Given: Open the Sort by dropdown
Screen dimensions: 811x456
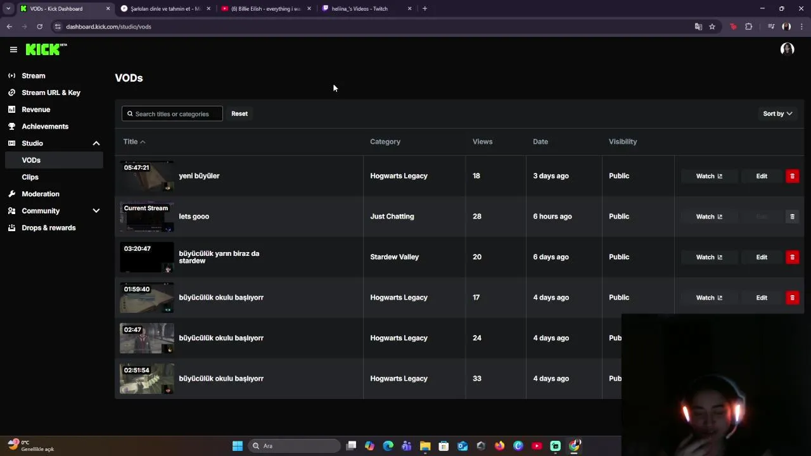Looking at the screenshot, I should point(777,113).
